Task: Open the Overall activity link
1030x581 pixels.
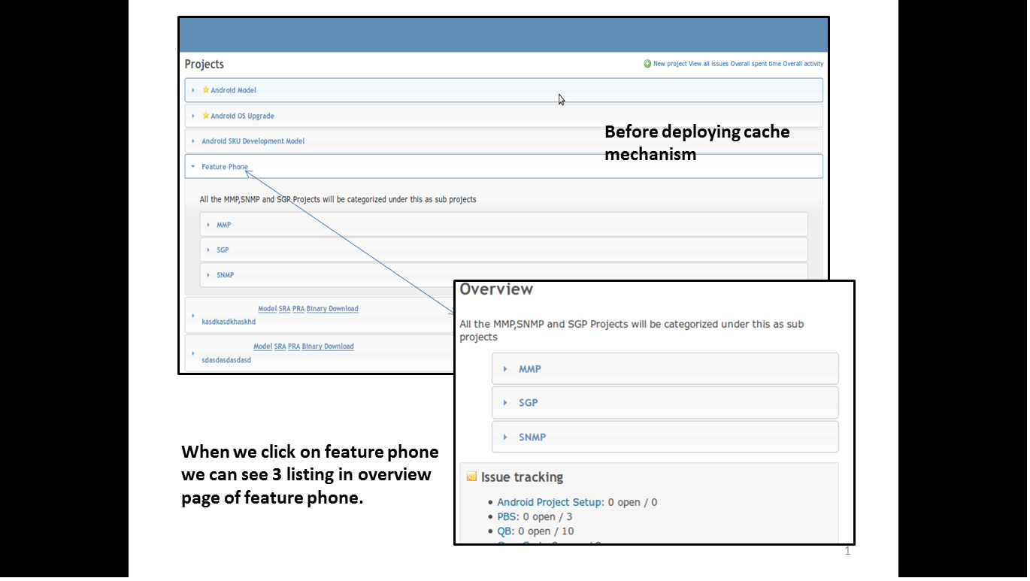Action: click(x=803, y=64)
